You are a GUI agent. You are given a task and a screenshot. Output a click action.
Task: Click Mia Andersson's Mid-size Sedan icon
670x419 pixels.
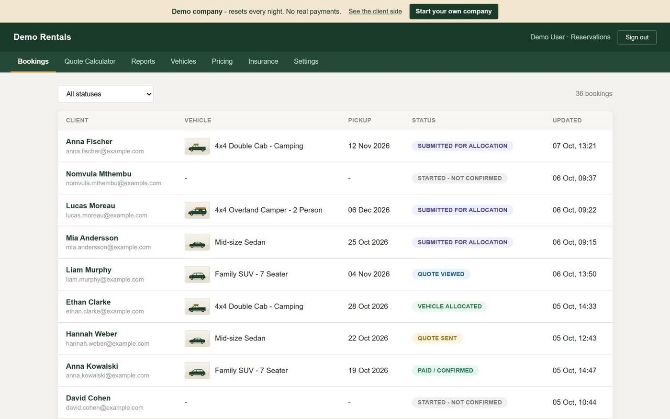click(x=197, y=242)
